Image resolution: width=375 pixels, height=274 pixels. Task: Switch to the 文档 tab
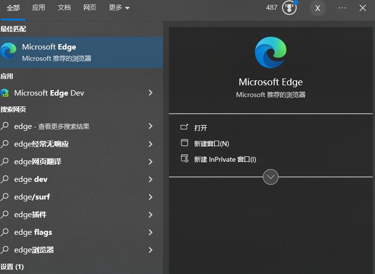64,7
